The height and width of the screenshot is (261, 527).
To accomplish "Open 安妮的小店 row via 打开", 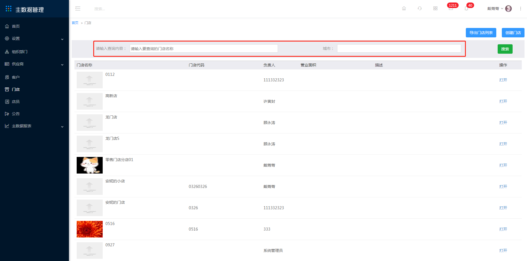I will point(503,187).
